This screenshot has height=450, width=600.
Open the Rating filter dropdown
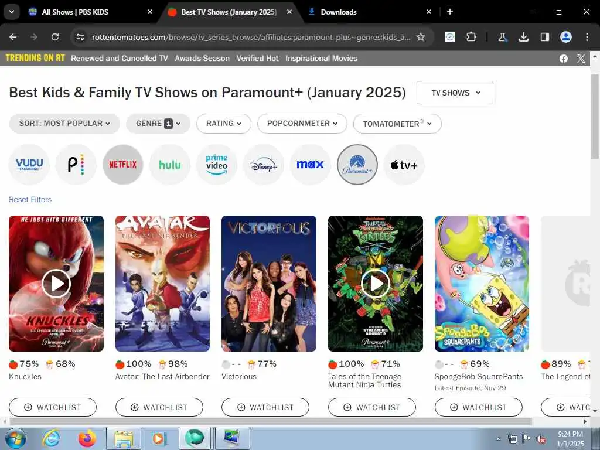224,124
